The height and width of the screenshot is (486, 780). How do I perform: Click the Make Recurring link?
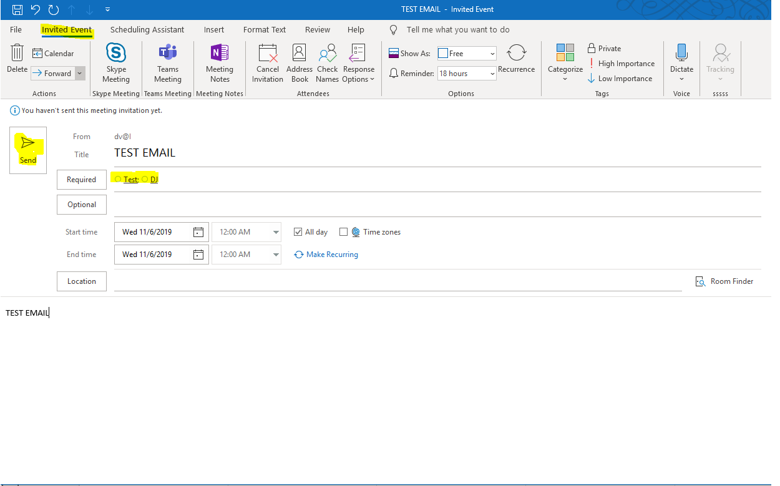pyautogui.click(x=326, y=255)
